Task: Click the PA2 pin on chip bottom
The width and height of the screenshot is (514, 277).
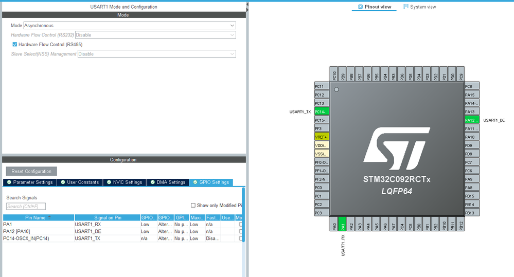Action: tap(351, 224)
